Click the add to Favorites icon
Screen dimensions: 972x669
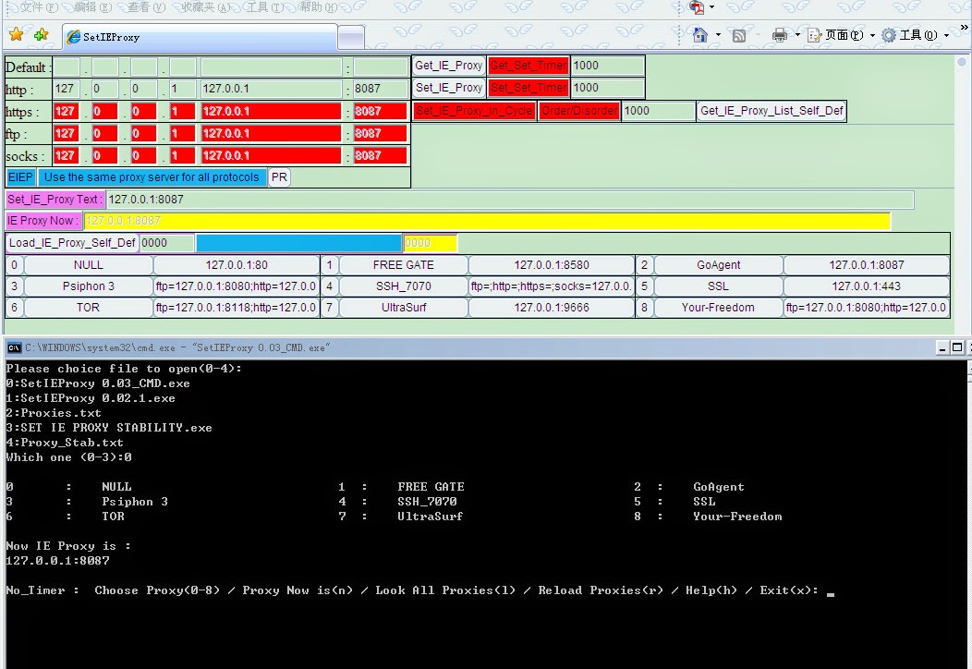(x=39, y=35)
